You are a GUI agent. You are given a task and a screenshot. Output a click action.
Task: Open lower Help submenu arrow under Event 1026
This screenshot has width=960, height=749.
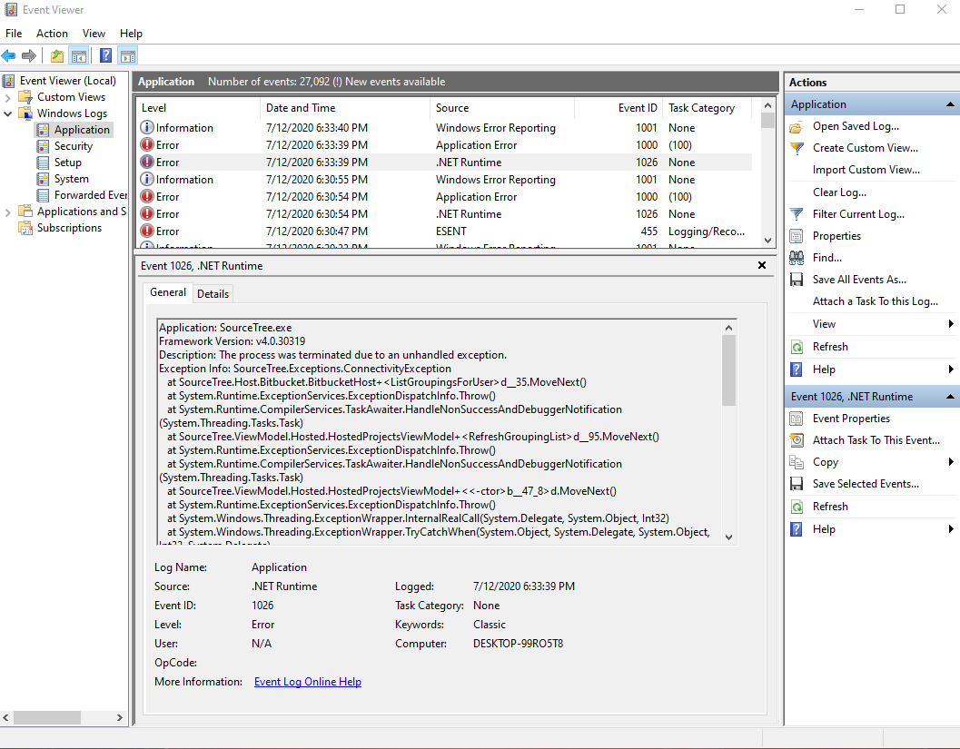(951, 528)
